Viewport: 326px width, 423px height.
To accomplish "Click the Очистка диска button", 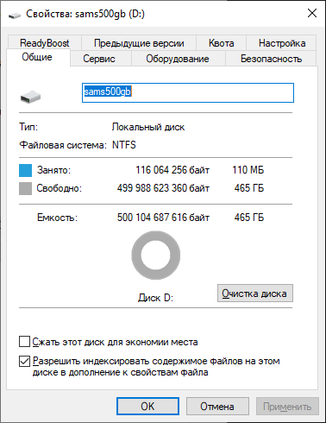I will point(255,294).
